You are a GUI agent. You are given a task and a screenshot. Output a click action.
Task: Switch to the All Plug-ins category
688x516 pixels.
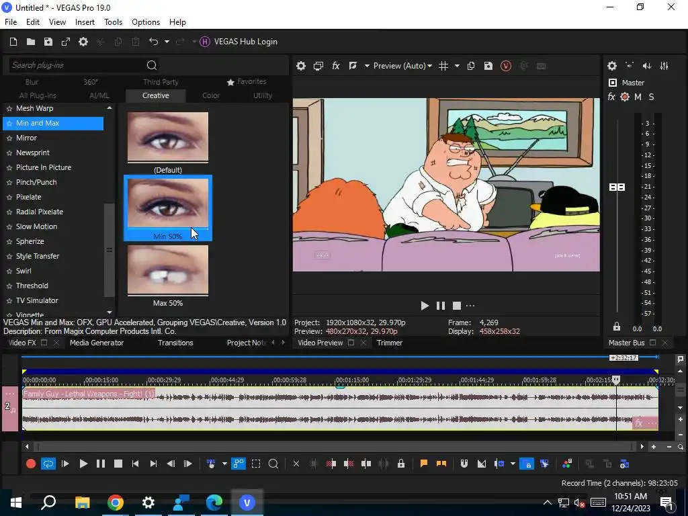pyautogui.click(x=38, y=95)
